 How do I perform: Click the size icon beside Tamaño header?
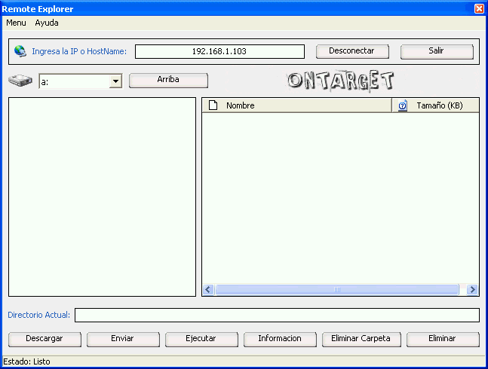[403, 105]
